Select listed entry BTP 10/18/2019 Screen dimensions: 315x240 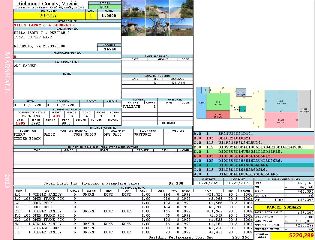[x=30, y=105]
